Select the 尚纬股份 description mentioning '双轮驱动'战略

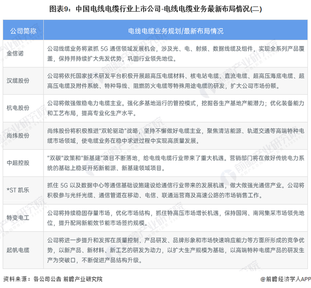pyautogui.click(x=176, y=136)
